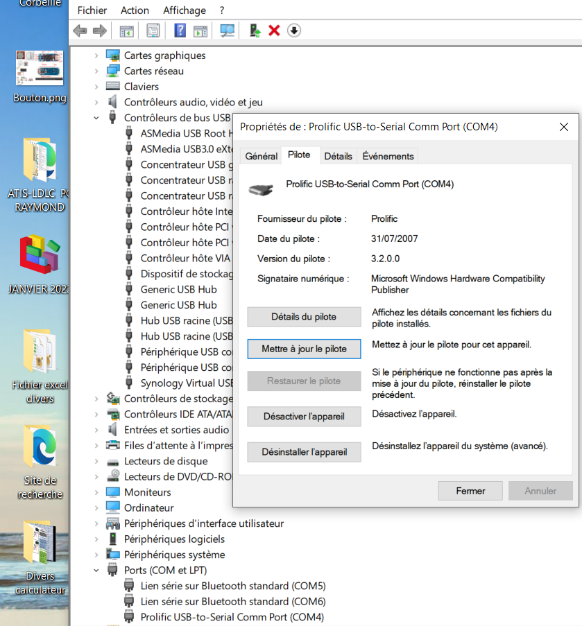Screen dimensions: 582x626
Task: Click the update driver green arrow icon
Action: (255, 31)
